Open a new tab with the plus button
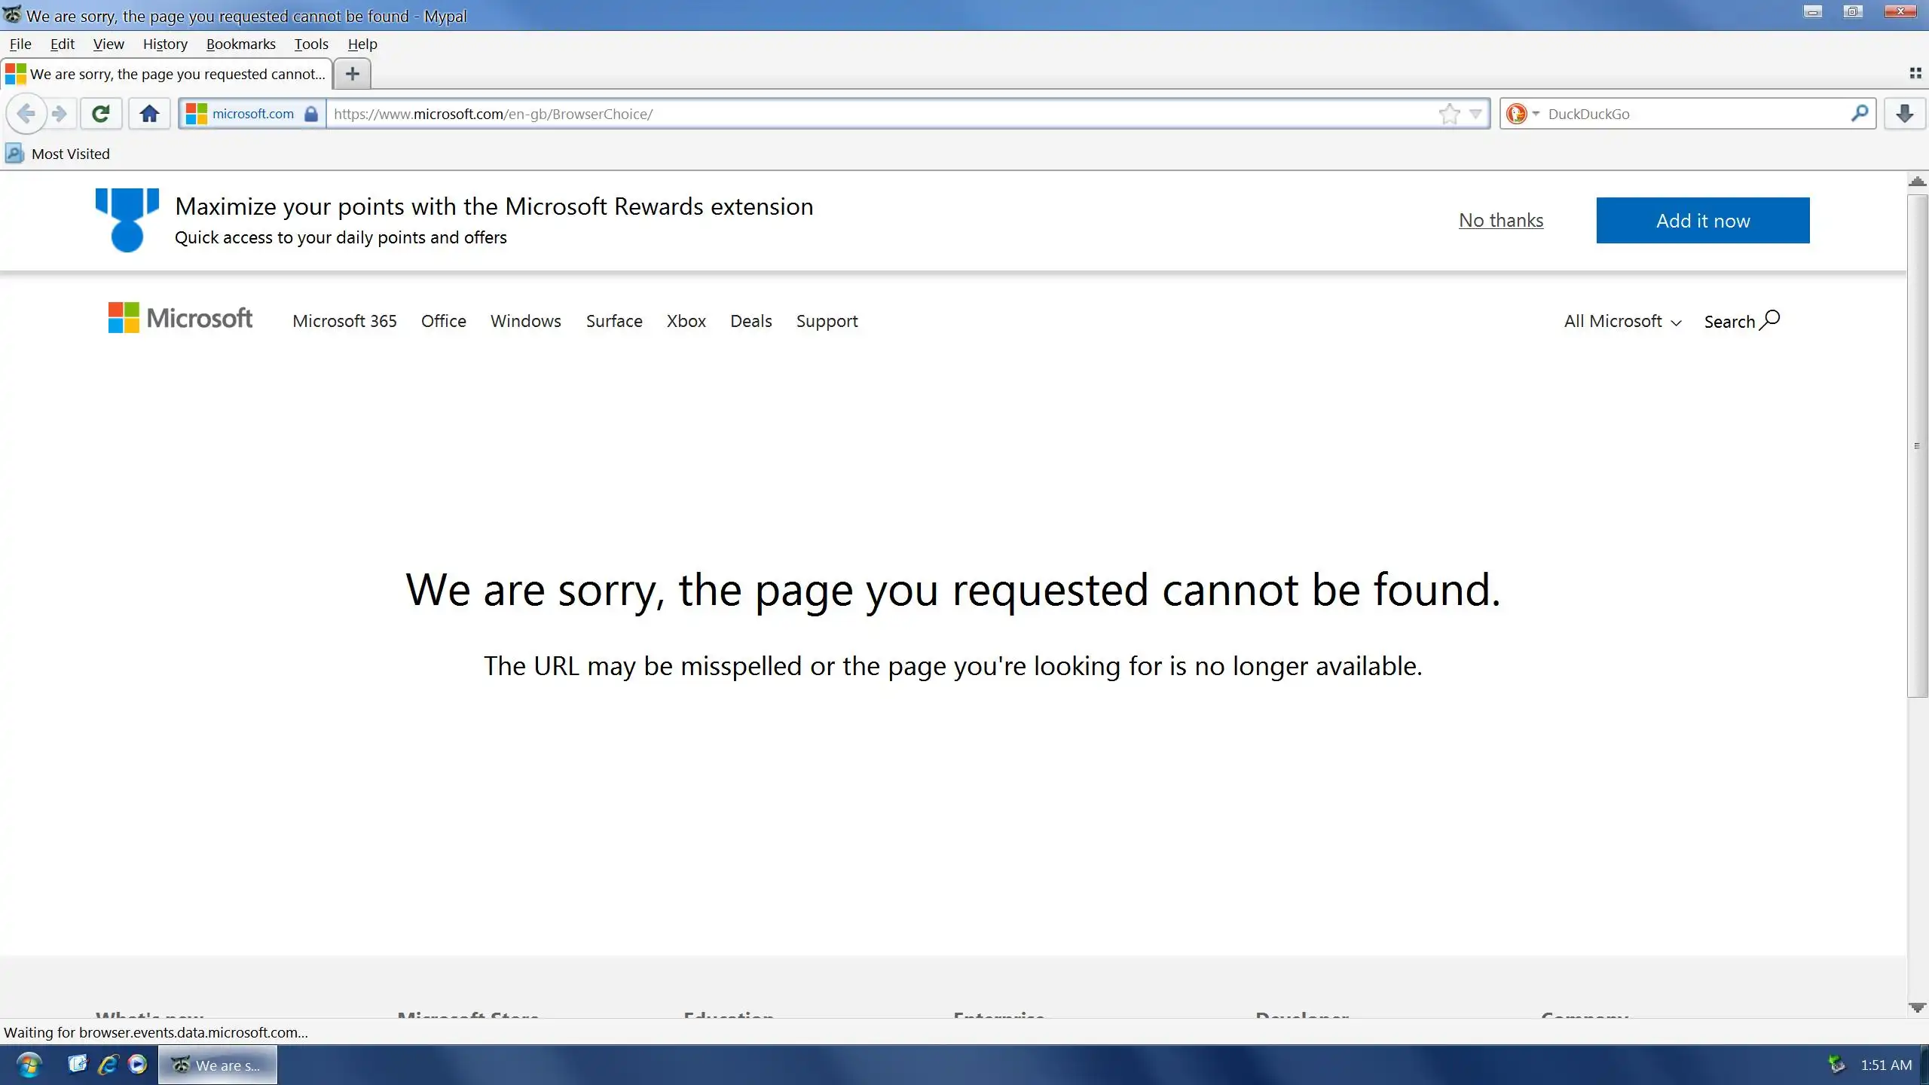 click(x=352, y=74)
